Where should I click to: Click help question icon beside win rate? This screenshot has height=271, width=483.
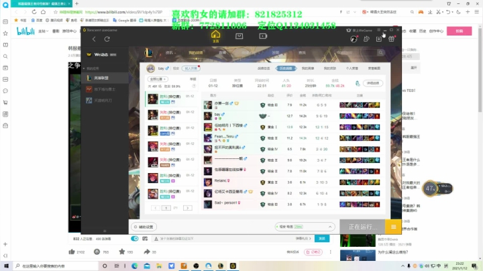194,87
